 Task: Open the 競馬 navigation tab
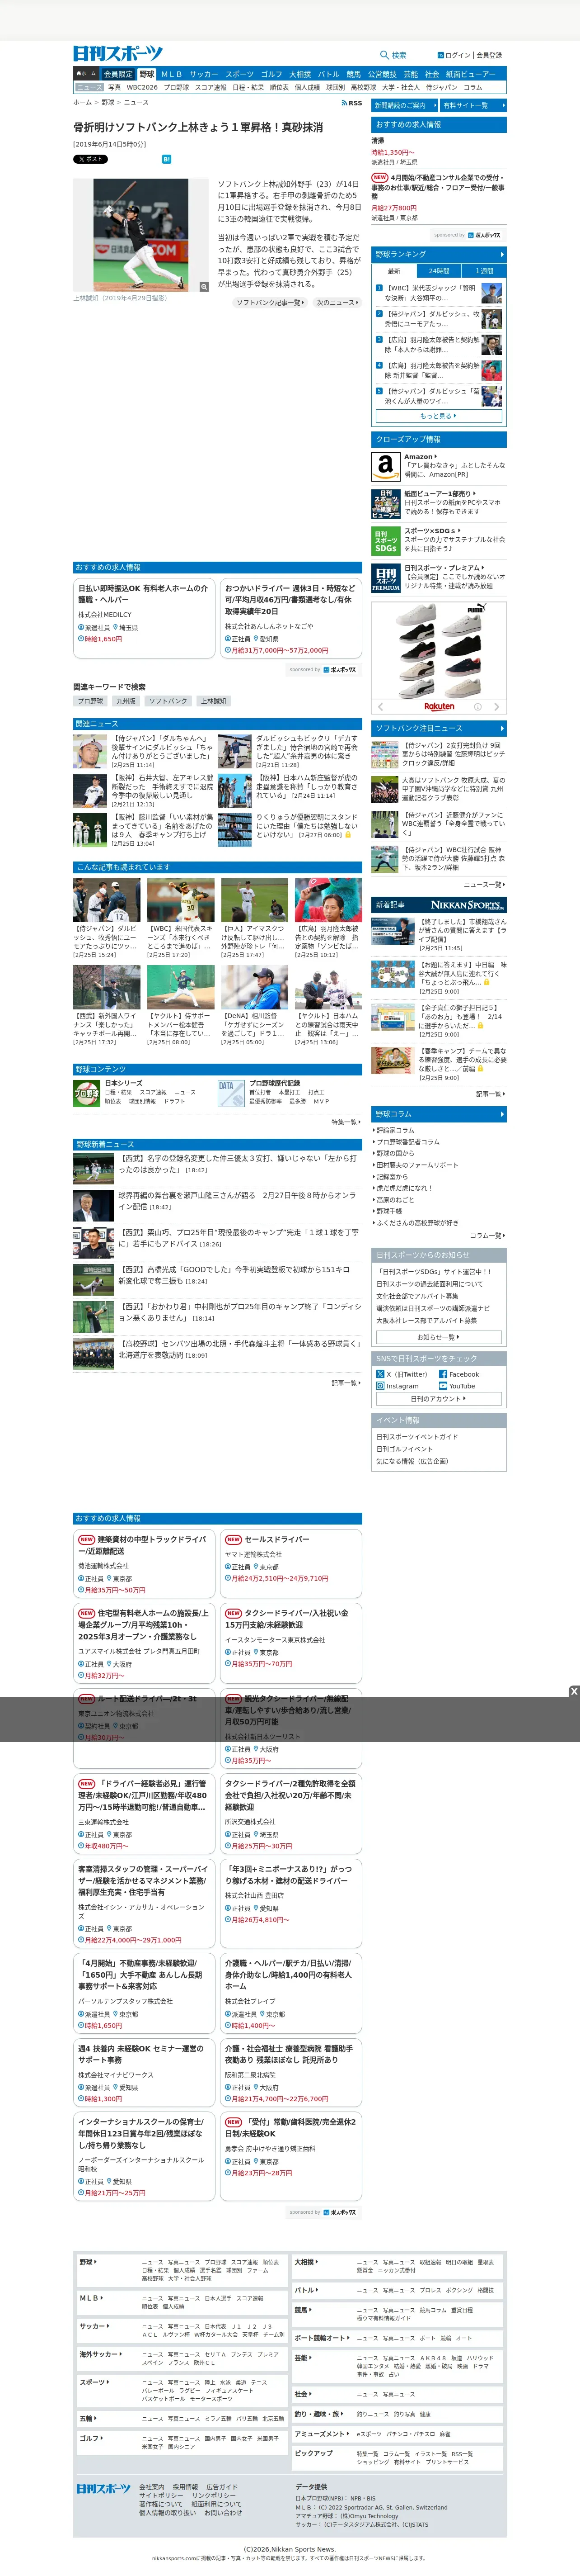353,74
